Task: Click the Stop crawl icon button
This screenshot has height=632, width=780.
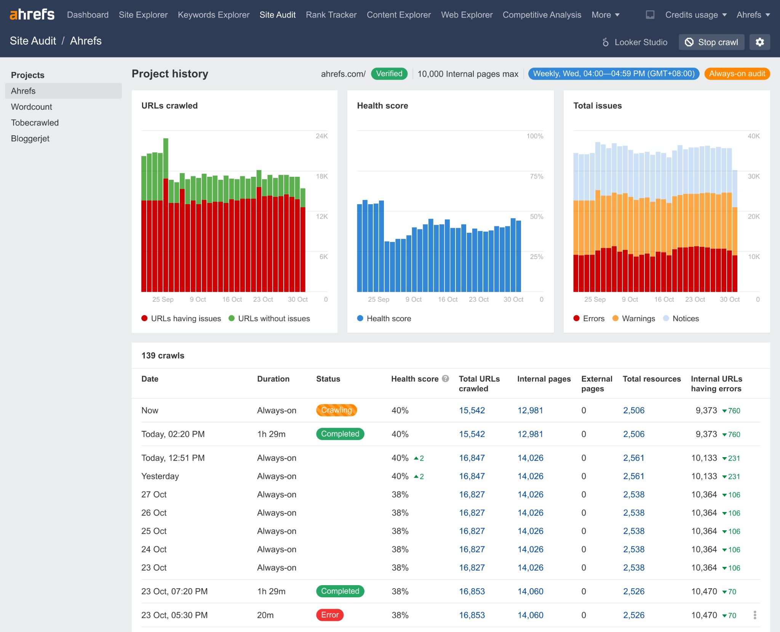Action: click(x=689, y=42)
